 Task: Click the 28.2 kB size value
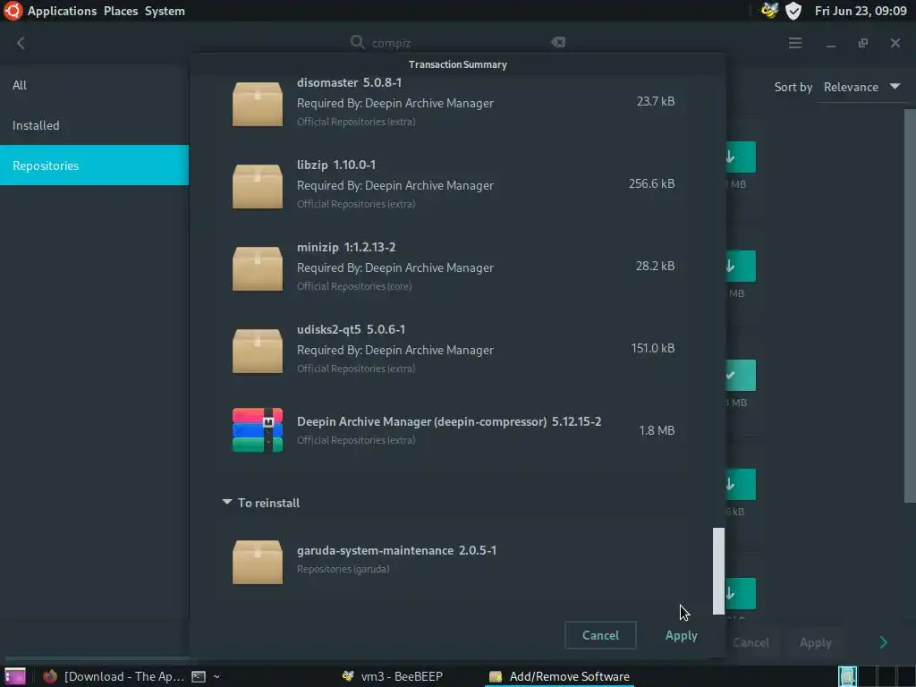point(655,266)
